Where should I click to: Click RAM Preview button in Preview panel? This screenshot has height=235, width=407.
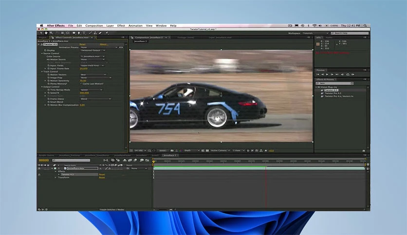coord(353,75)
